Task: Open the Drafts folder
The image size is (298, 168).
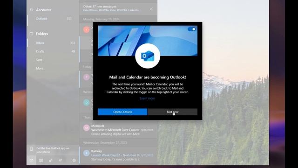Action: (53, 51)
